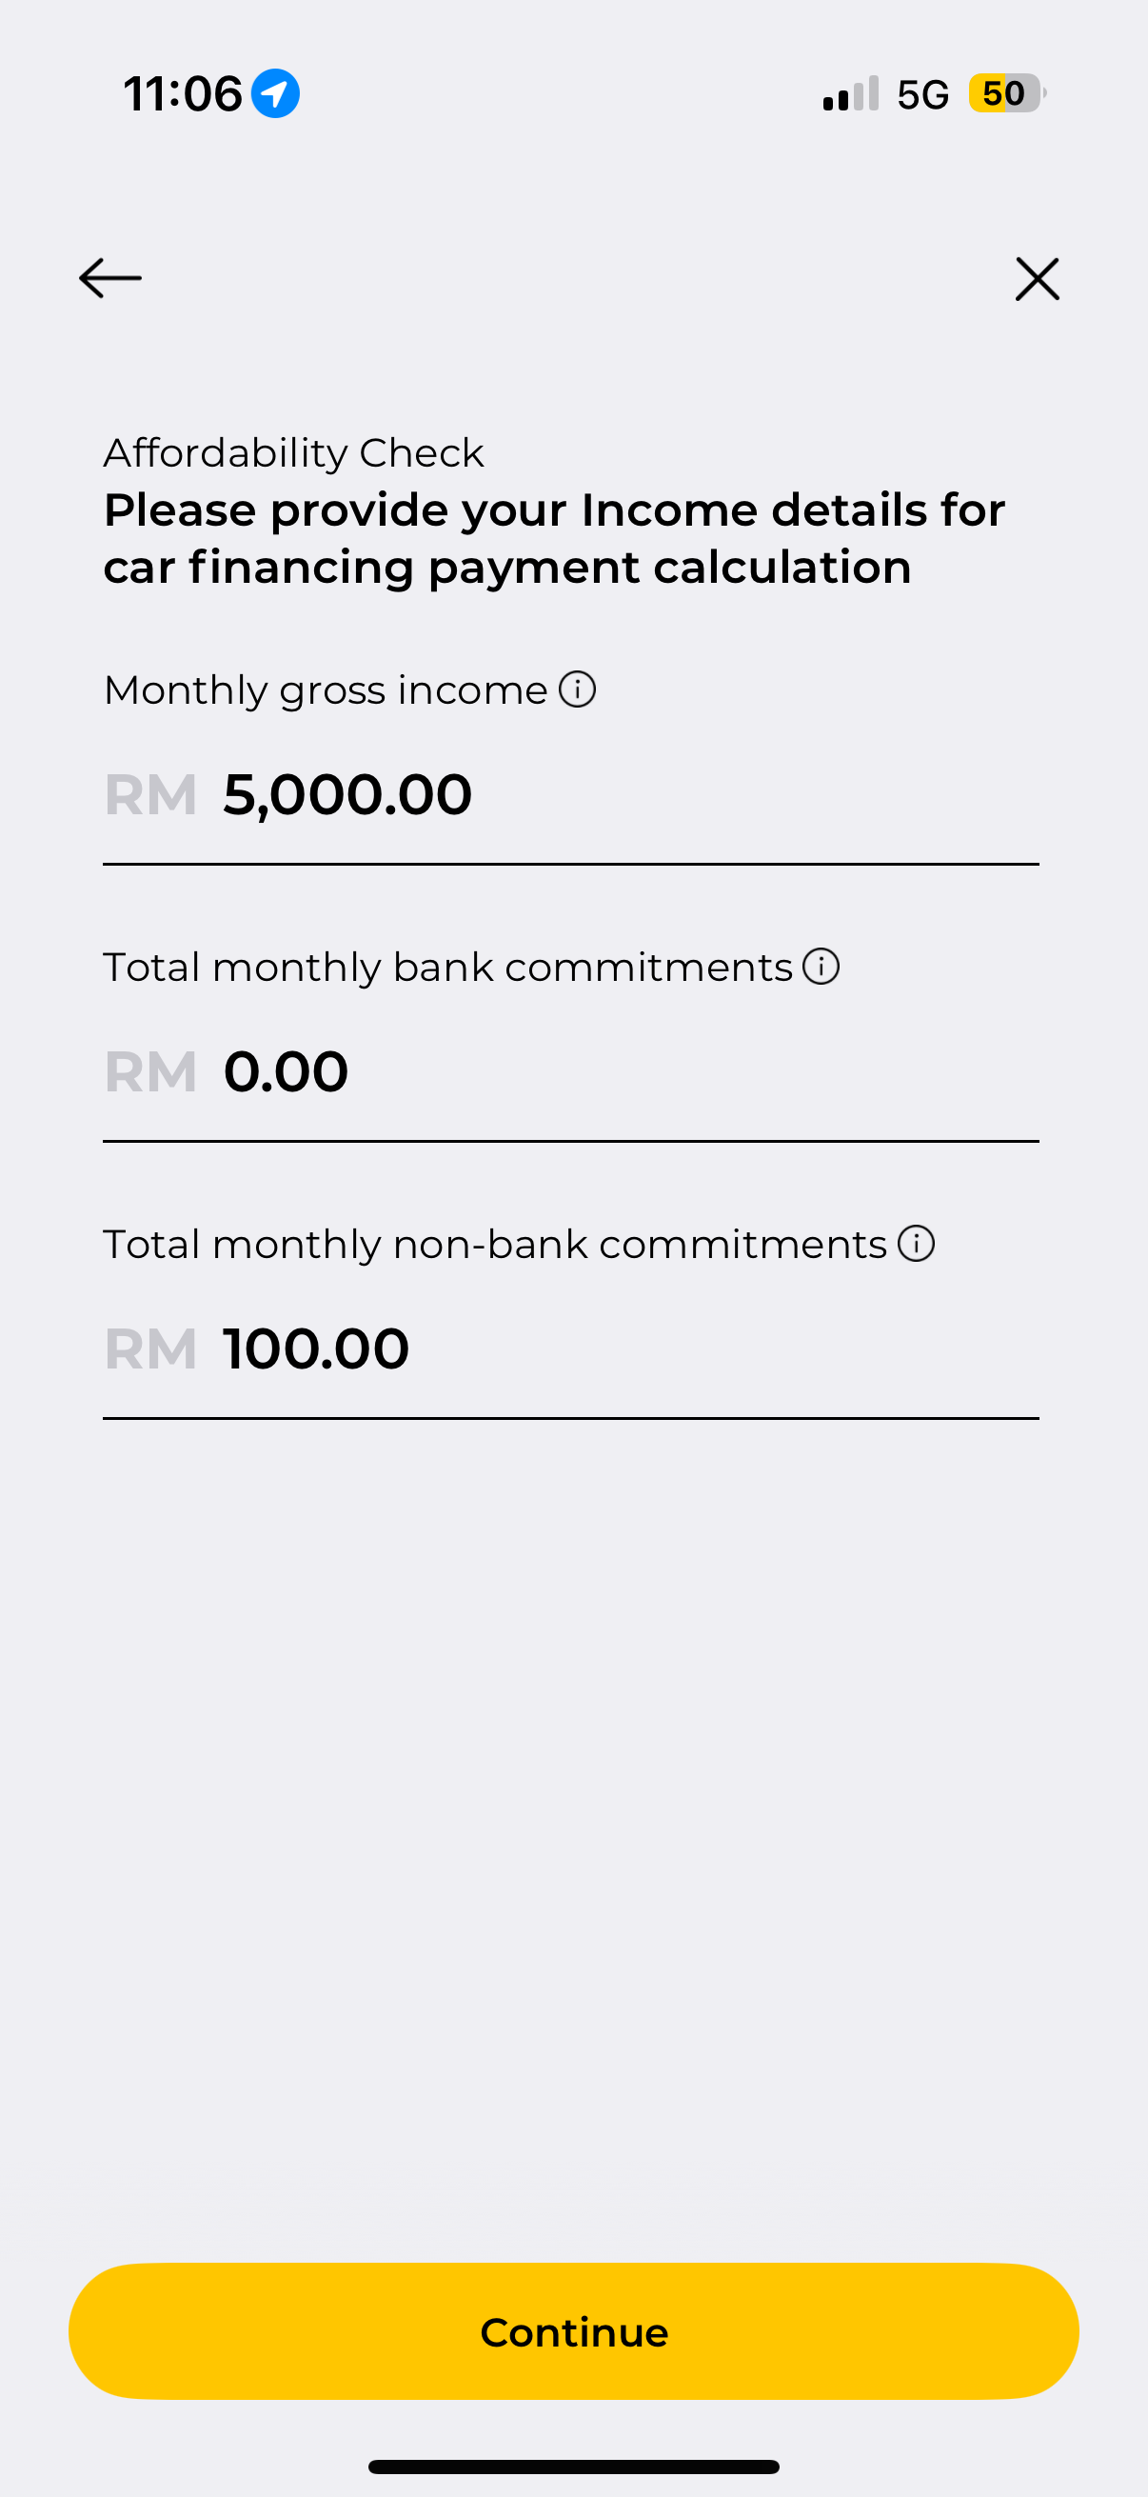Click the "Monthly gross income" label
The width and height of the screenshot is (1148, 2497).
(x=326, y=690)
